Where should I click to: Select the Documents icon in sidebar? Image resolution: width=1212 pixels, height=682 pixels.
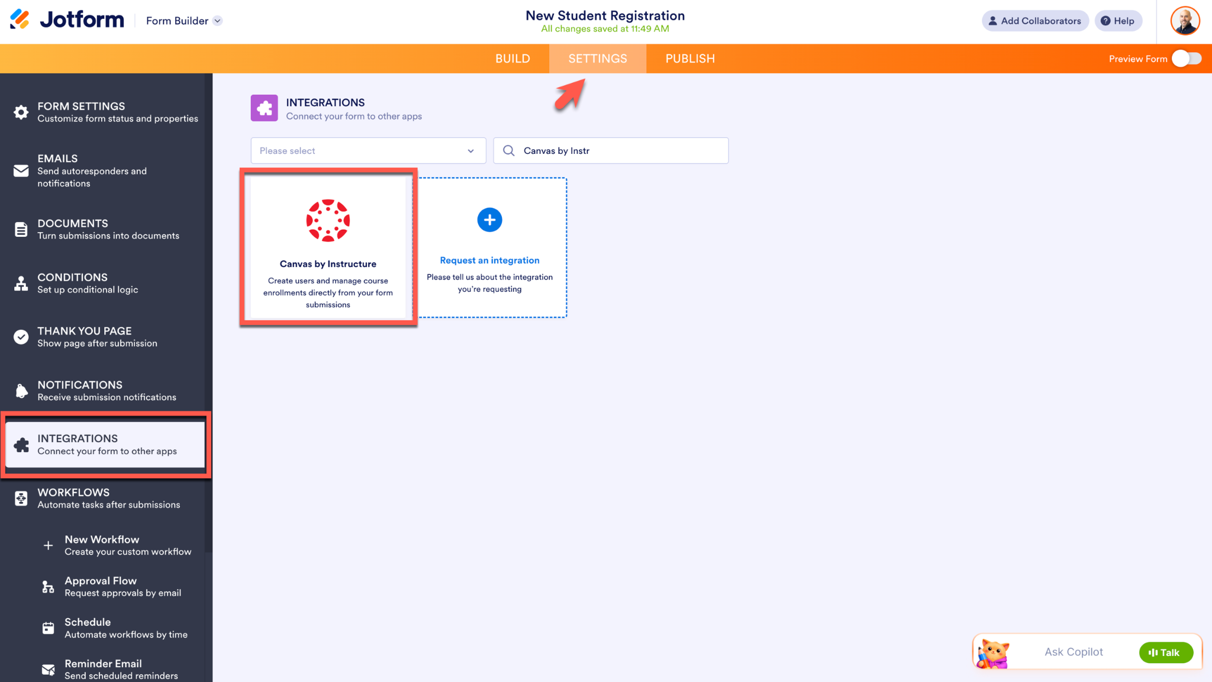[x=21, y=230]
